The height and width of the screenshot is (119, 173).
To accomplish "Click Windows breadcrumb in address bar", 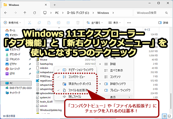I will tap(103, 13).
